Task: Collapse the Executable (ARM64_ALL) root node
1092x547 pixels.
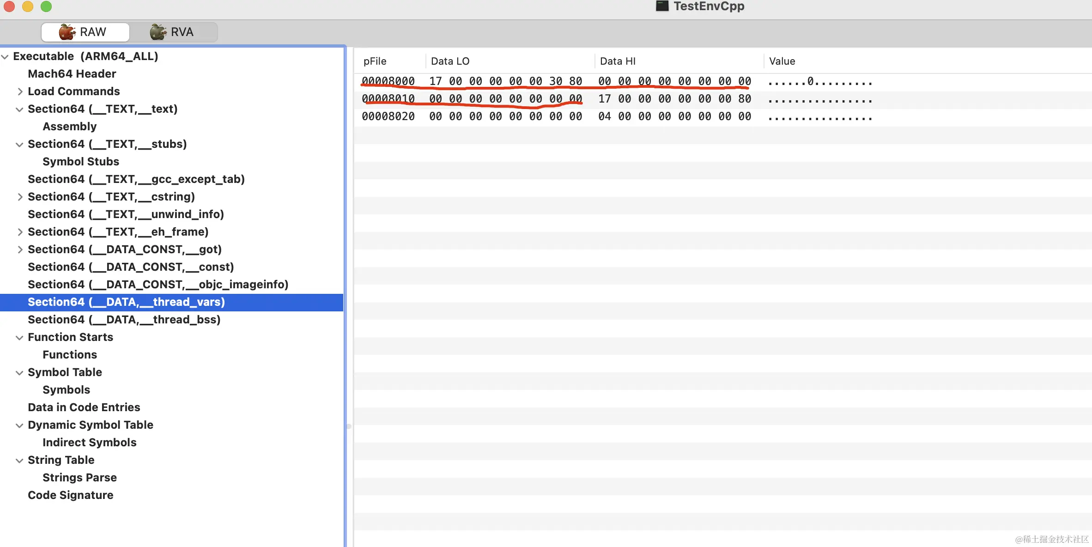Action: [x=5, y=57]
